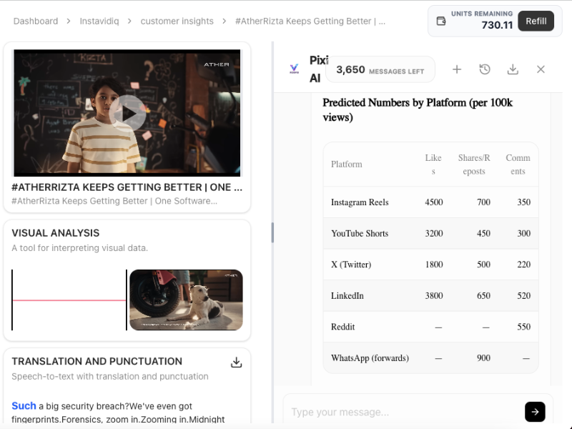Screen dimensions: 572x429
Task: Close the Pixi AI chat panel
Action: tap(541, 69)
